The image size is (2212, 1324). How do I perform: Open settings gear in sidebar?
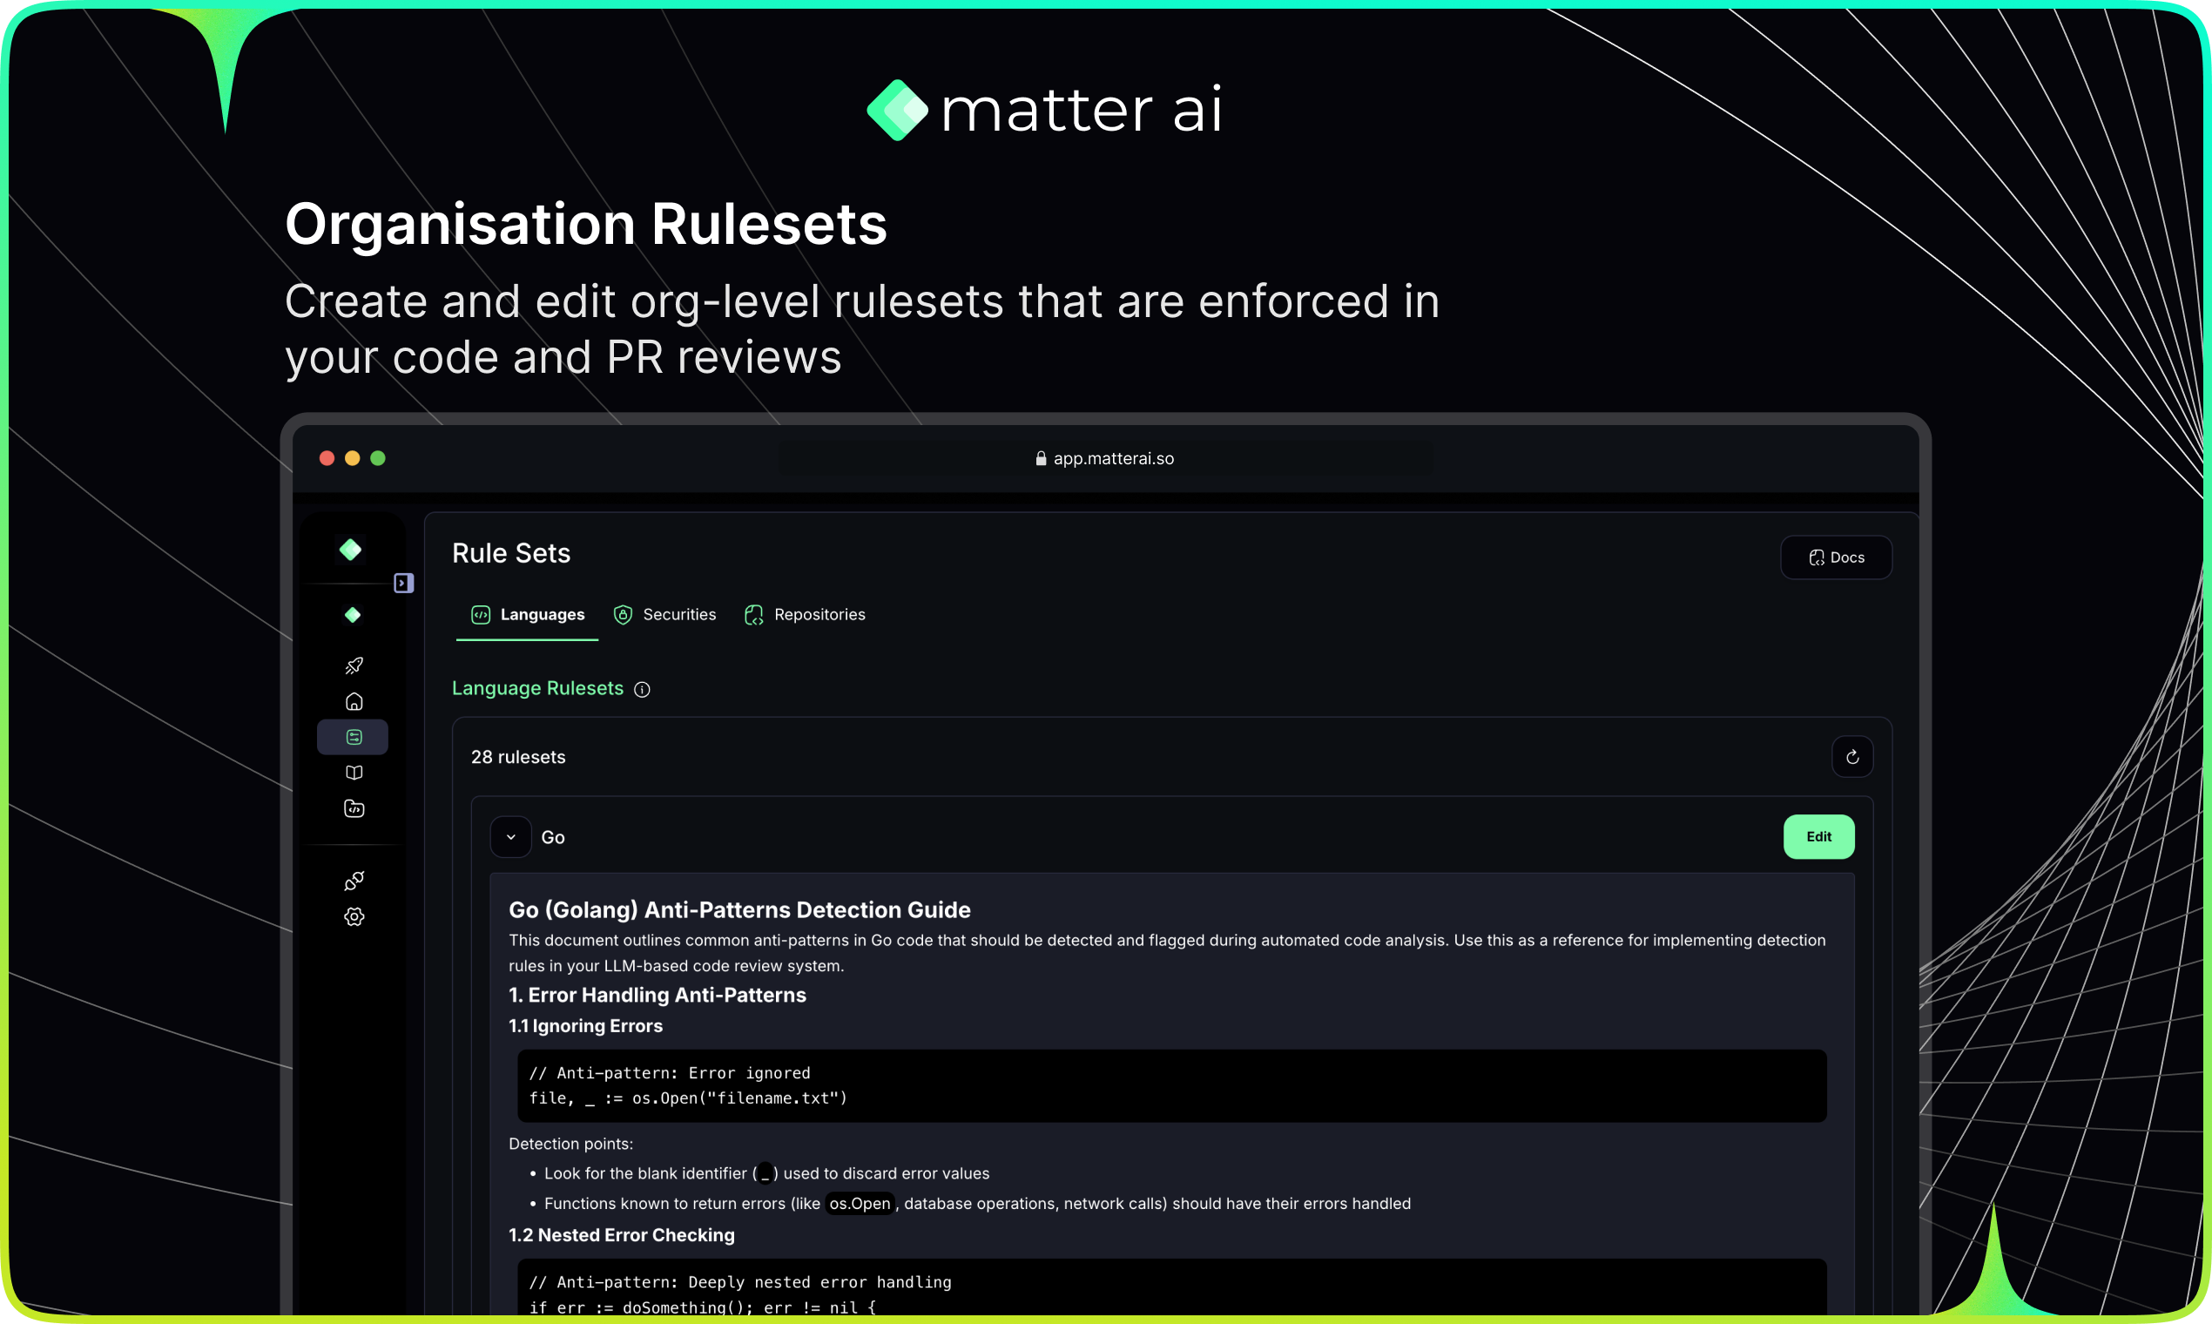click(354, 916)
